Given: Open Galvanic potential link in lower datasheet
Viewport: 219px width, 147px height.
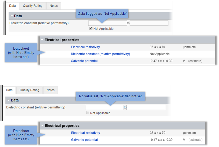Looking at the screenshot, I should click(84, 140).
